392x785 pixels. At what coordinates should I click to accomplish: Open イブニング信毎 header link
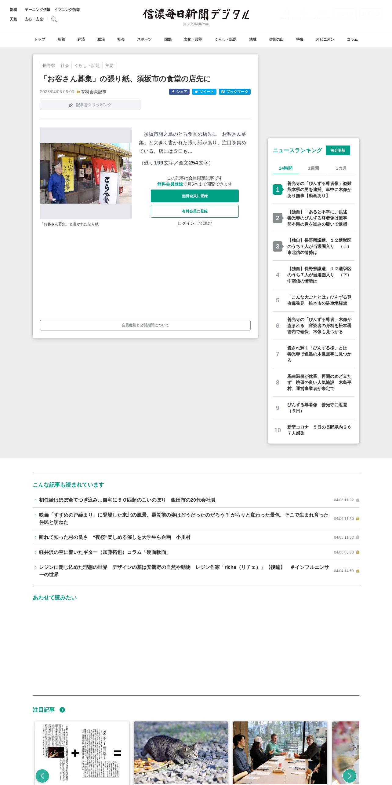click(x=67, y=10)
